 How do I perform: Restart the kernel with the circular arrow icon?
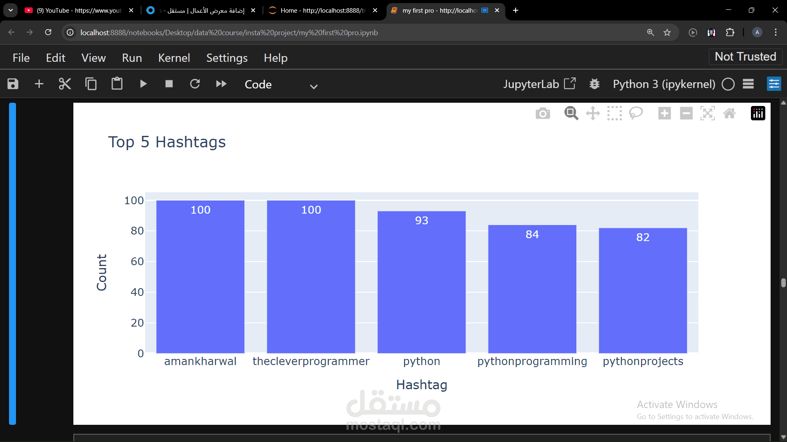pos(195,84)
